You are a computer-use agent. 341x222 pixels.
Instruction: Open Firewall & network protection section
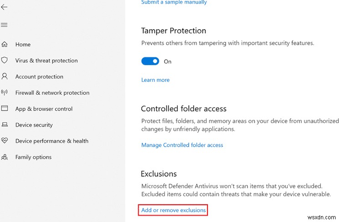(x=52, y=93)
